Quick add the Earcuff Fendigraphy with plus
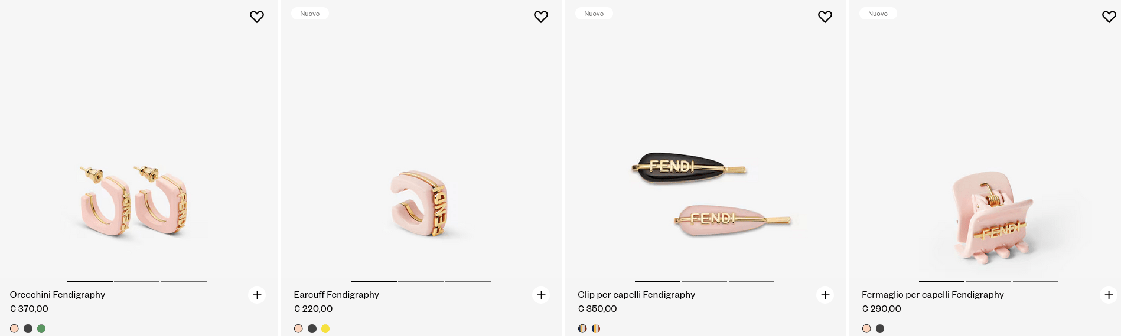 pos(541,295)
